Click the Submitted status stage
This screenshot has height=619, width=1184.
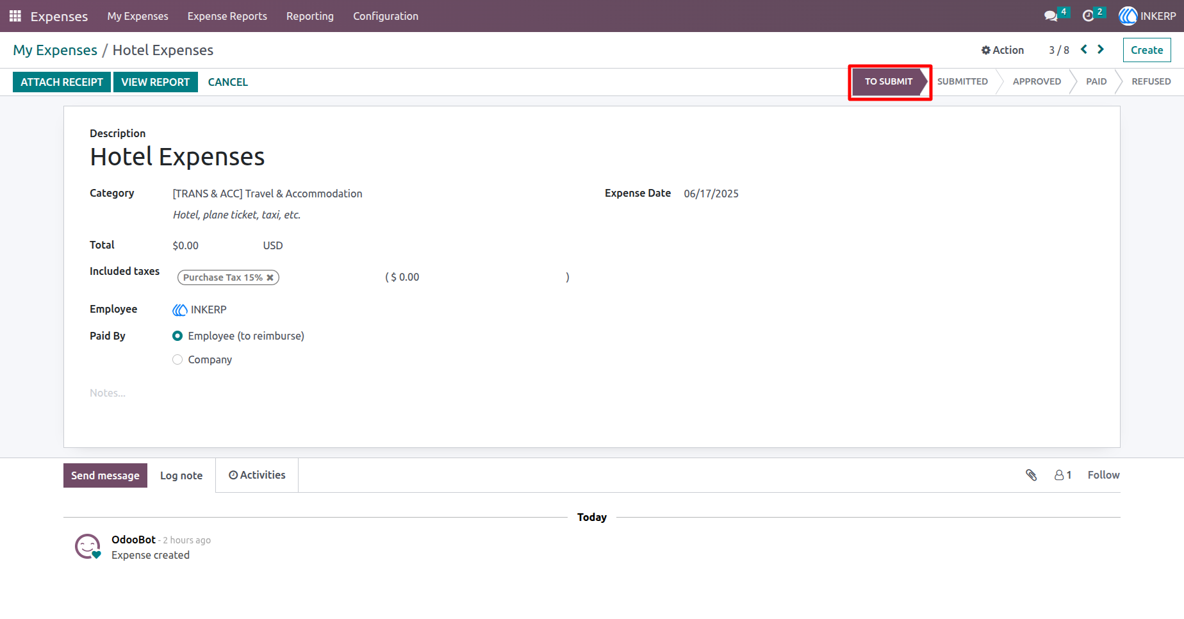point(962,81)
